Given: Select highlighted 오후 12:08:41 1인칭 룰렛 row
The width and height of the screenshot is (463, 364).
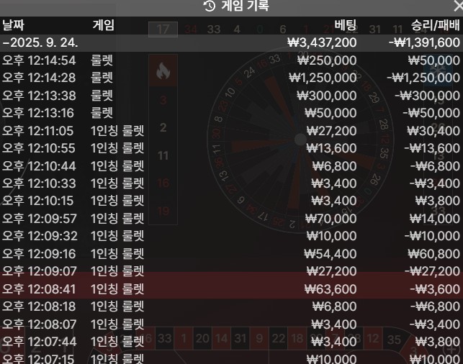Looking at the screenshot, I should [x=232, y=288].
